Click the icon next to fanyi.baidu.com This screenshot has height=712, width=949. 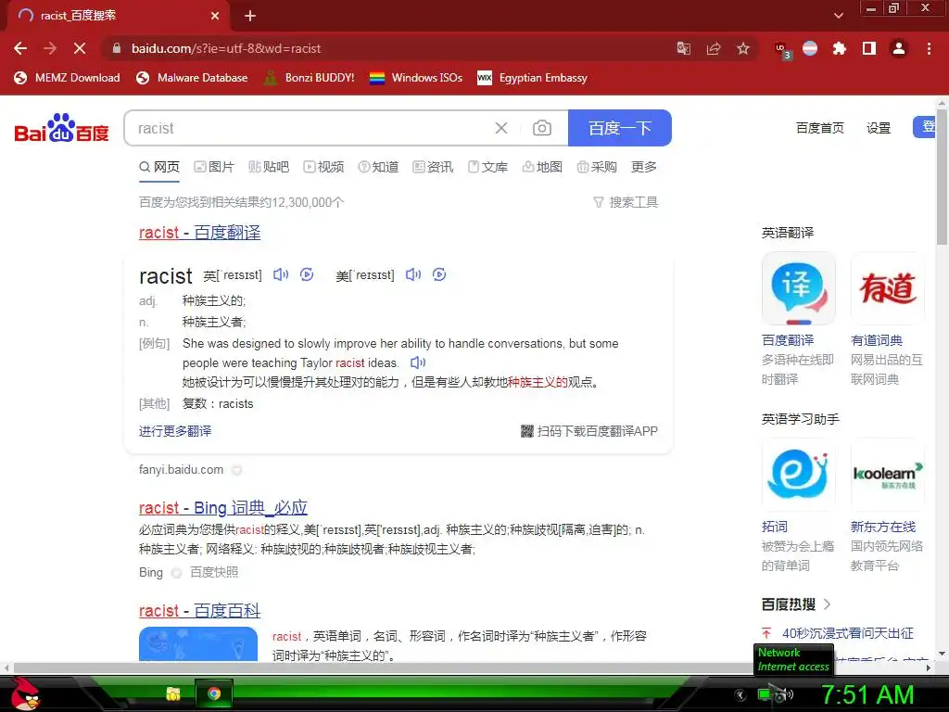(237, 470)
